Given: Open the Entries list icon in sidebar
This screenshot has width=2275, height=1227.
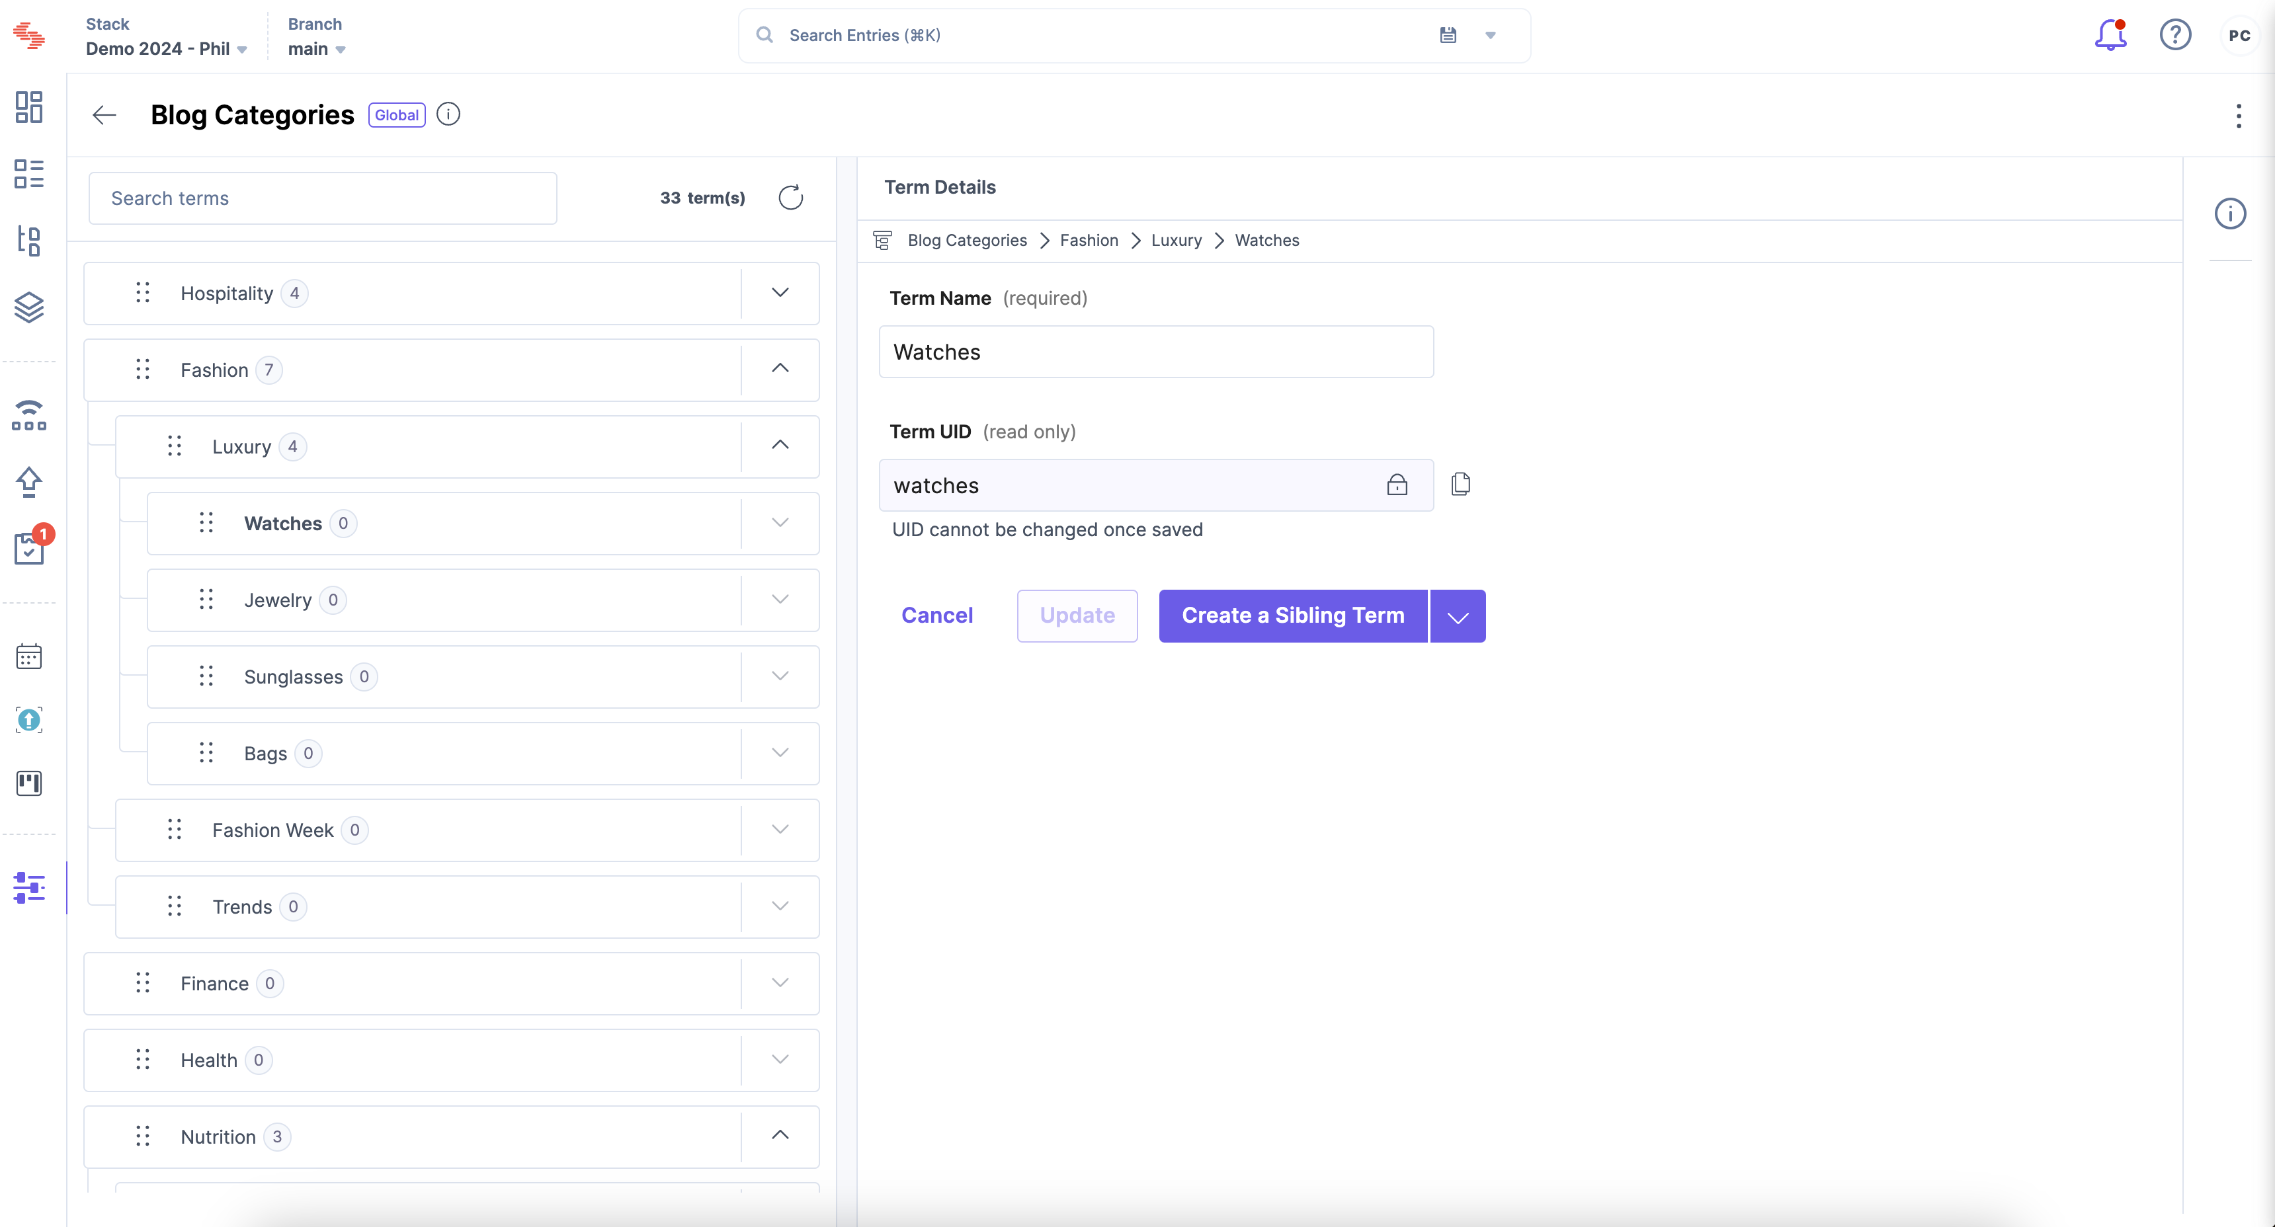Looking at the screenshot, I should tap(29, 174).
